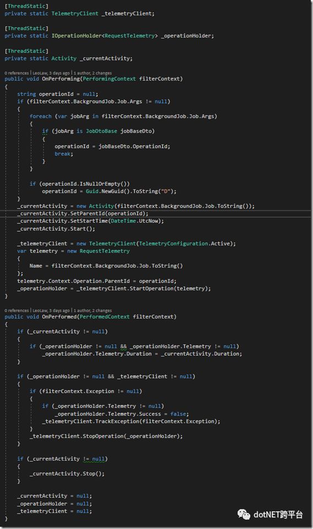Viewport: 313px width, 529px height.
Task: Open 'LeoLaw, 3 days ago' CodeLens above OnPerforming
Action: point(51,73)
